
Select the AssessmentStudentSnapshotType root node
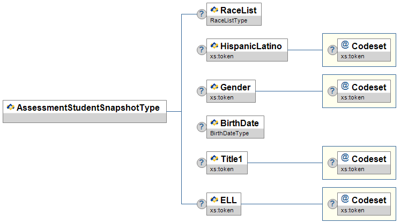point(85,111)
